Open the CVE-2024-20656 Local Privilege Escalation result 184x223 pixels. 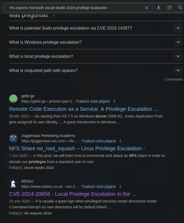(73, 194)
